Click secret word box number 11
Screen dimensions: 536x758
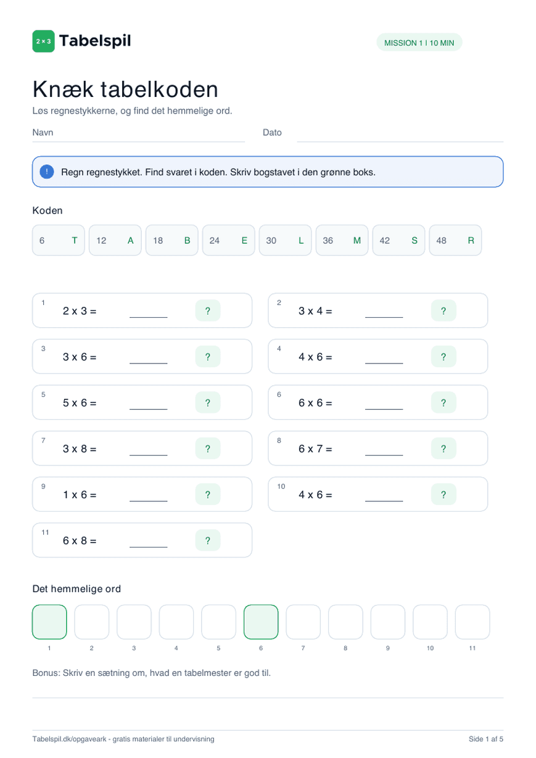click(472, 622)
